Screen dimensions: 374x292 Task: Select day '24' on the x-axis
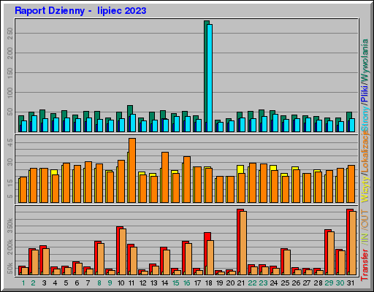(x=274, y=283)
